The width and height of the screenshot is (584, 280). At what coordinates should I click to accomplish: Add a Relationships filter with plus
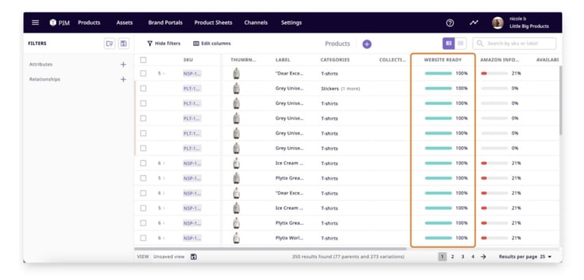(x=123, y=79)
